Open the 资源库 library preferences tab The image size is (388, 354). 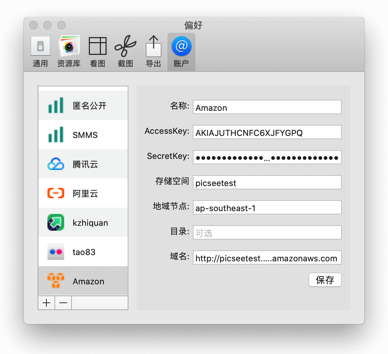tap(69, 52)
